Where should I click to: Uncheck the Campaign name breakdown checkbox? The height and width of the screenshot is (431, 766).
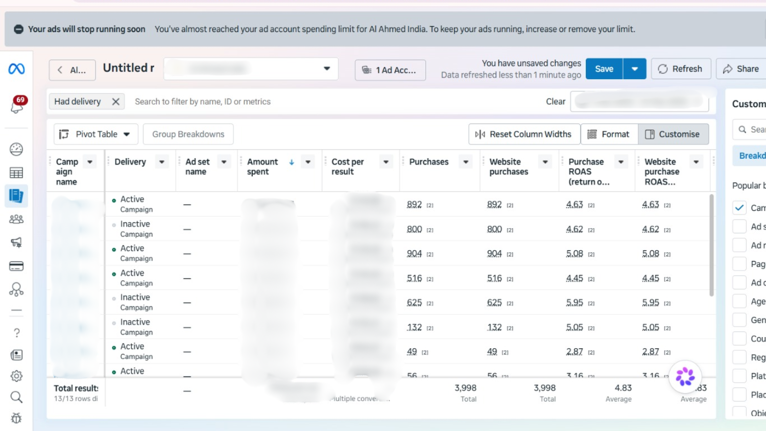click(739, 207)
